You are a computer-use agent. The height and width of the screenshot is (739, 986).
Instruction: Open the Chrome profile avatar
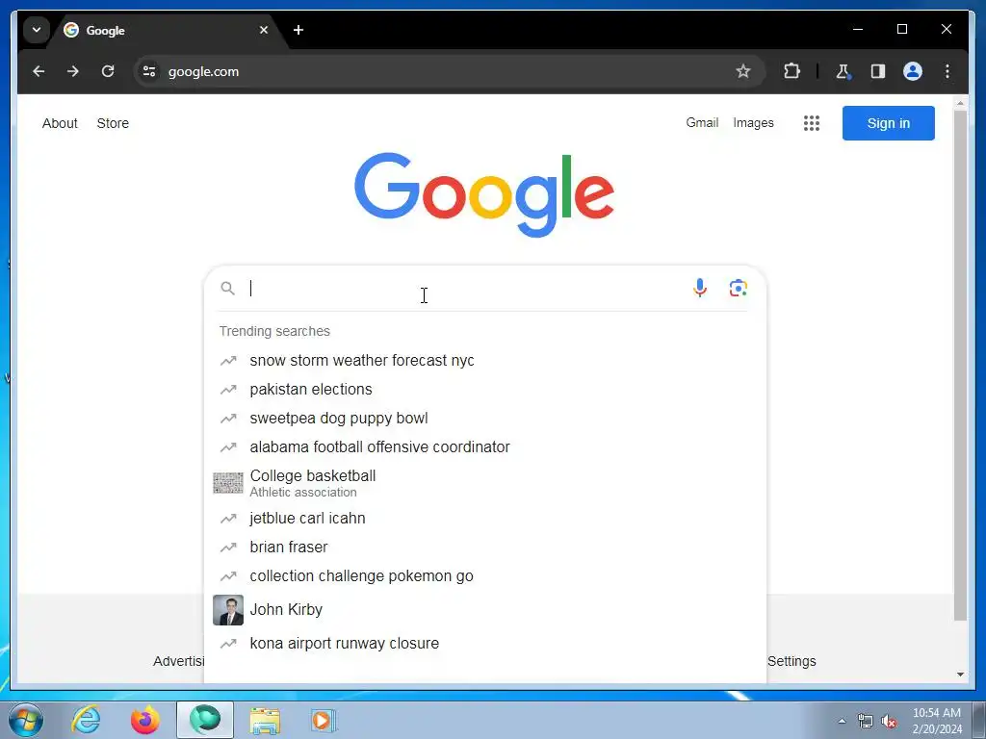[913, 71]
